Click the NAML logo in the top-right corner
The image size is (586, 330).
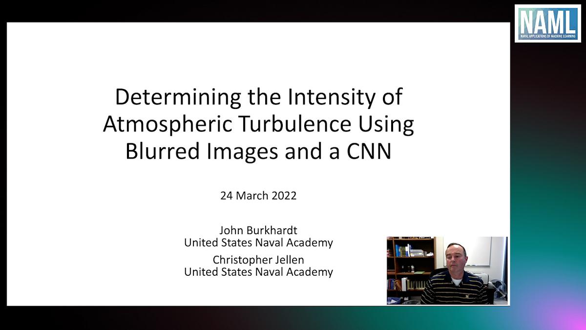[x=548, y=23]
